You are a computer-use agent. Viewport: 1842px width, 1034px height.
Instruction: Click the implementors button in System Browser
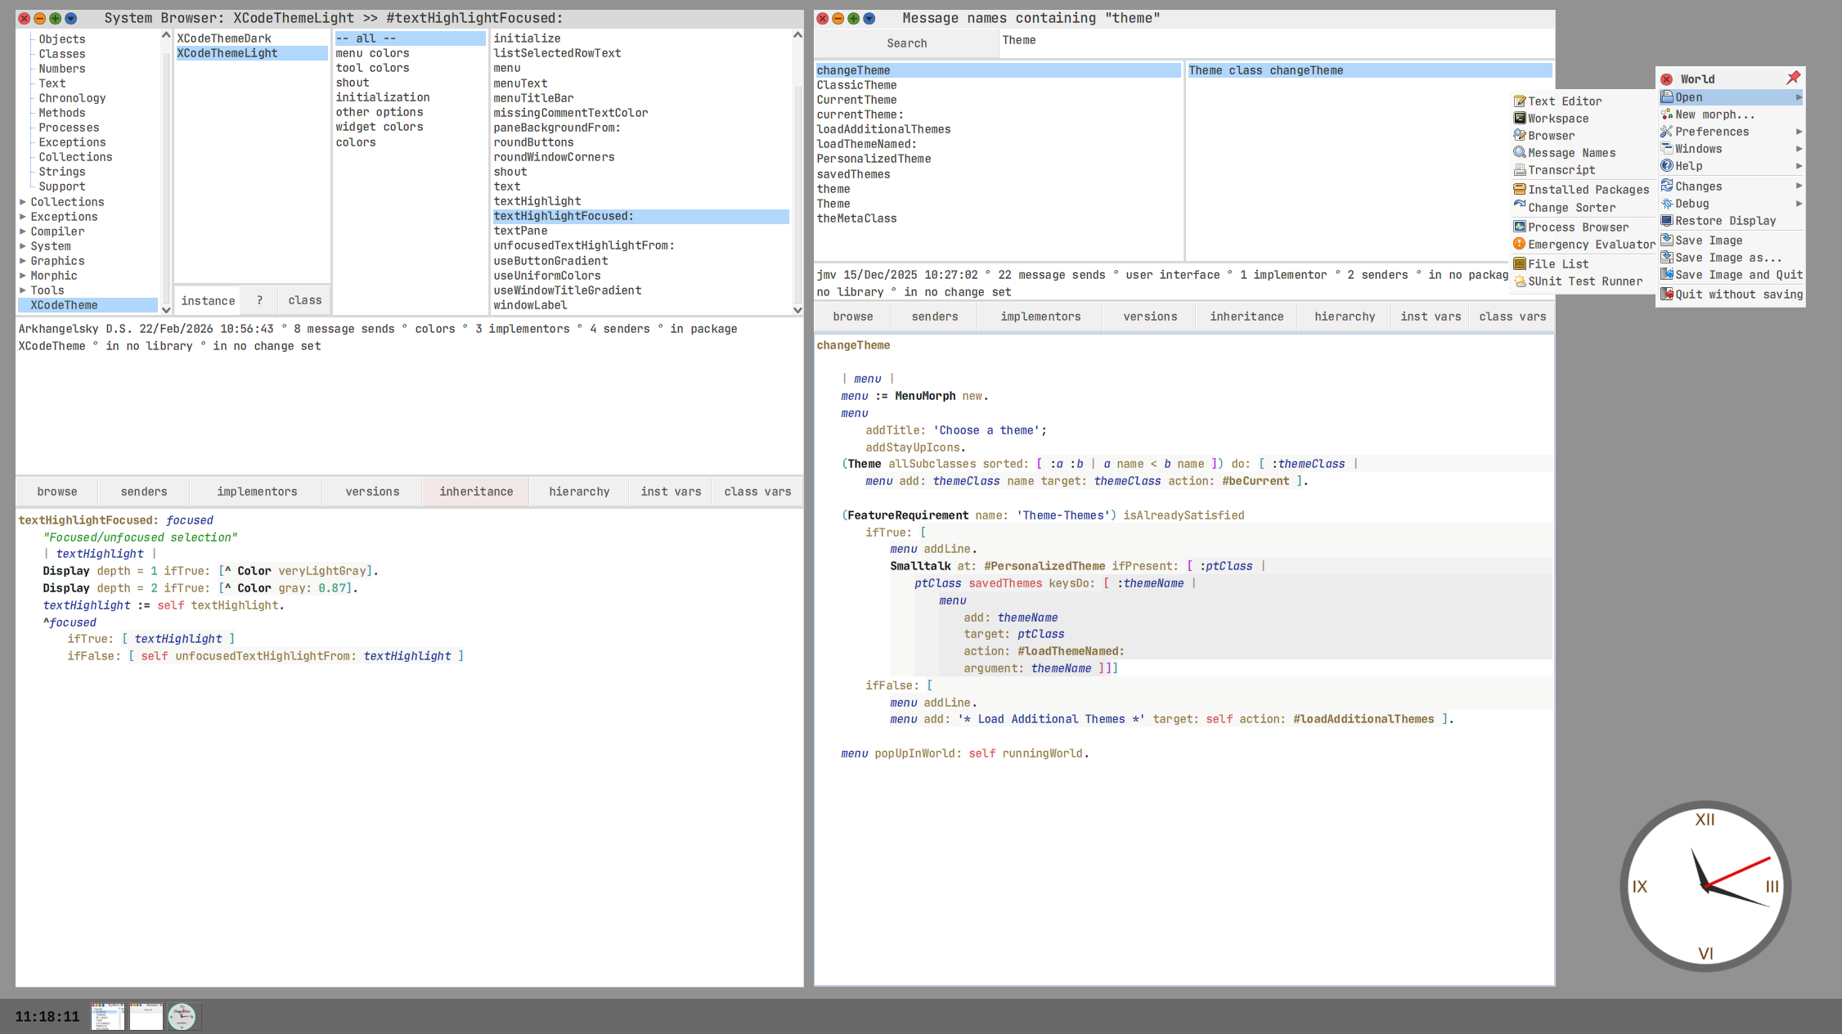(x=257, y=492)
